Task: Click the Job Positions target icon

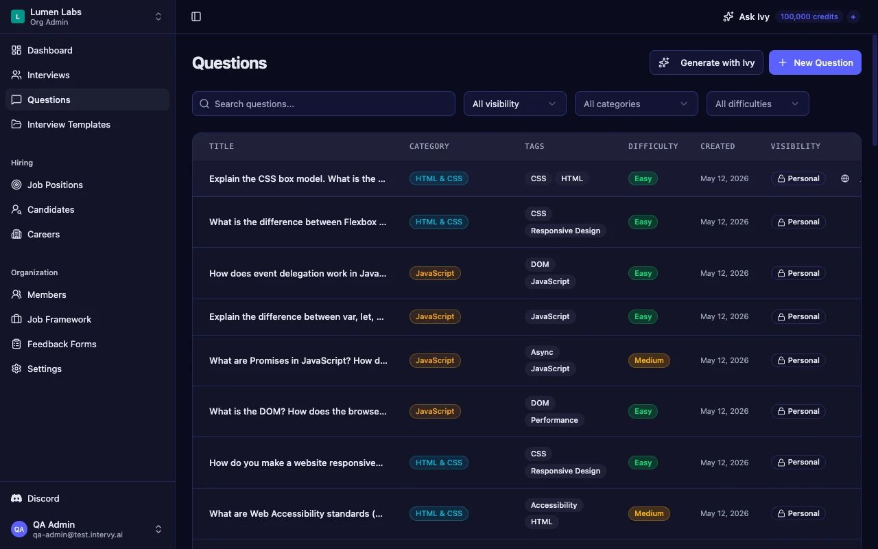Action: (x=16, y=185)
